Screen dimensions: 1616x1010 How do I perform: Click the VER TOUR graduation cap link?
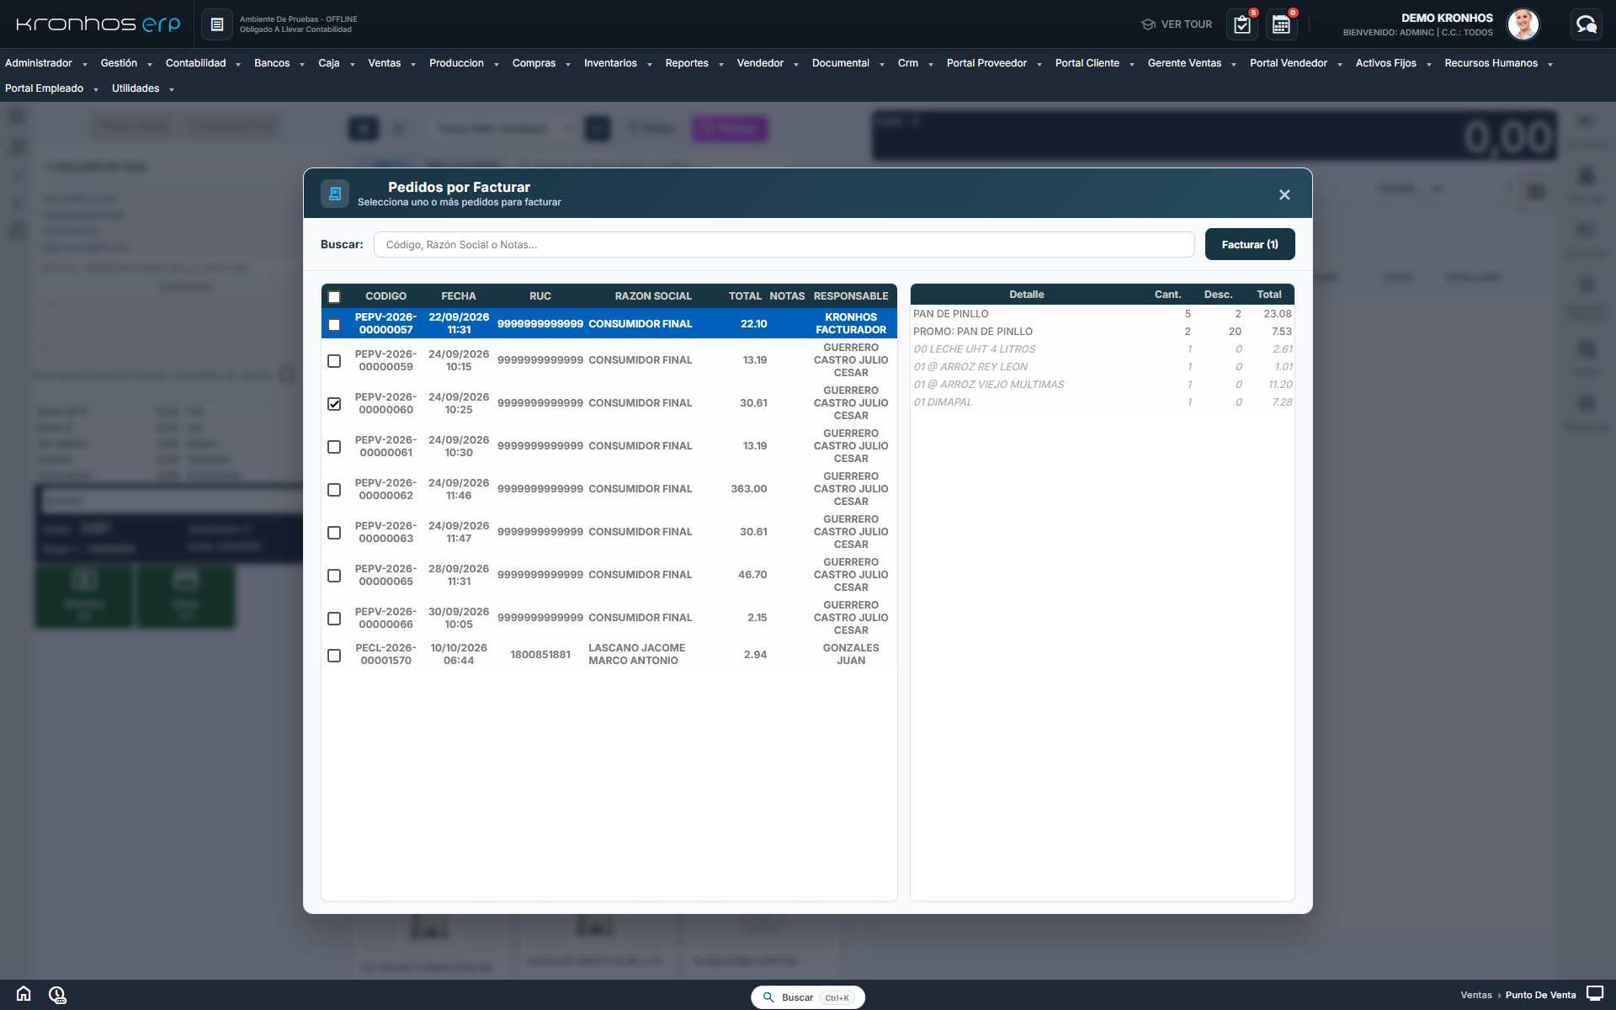tap(1177, 24)
